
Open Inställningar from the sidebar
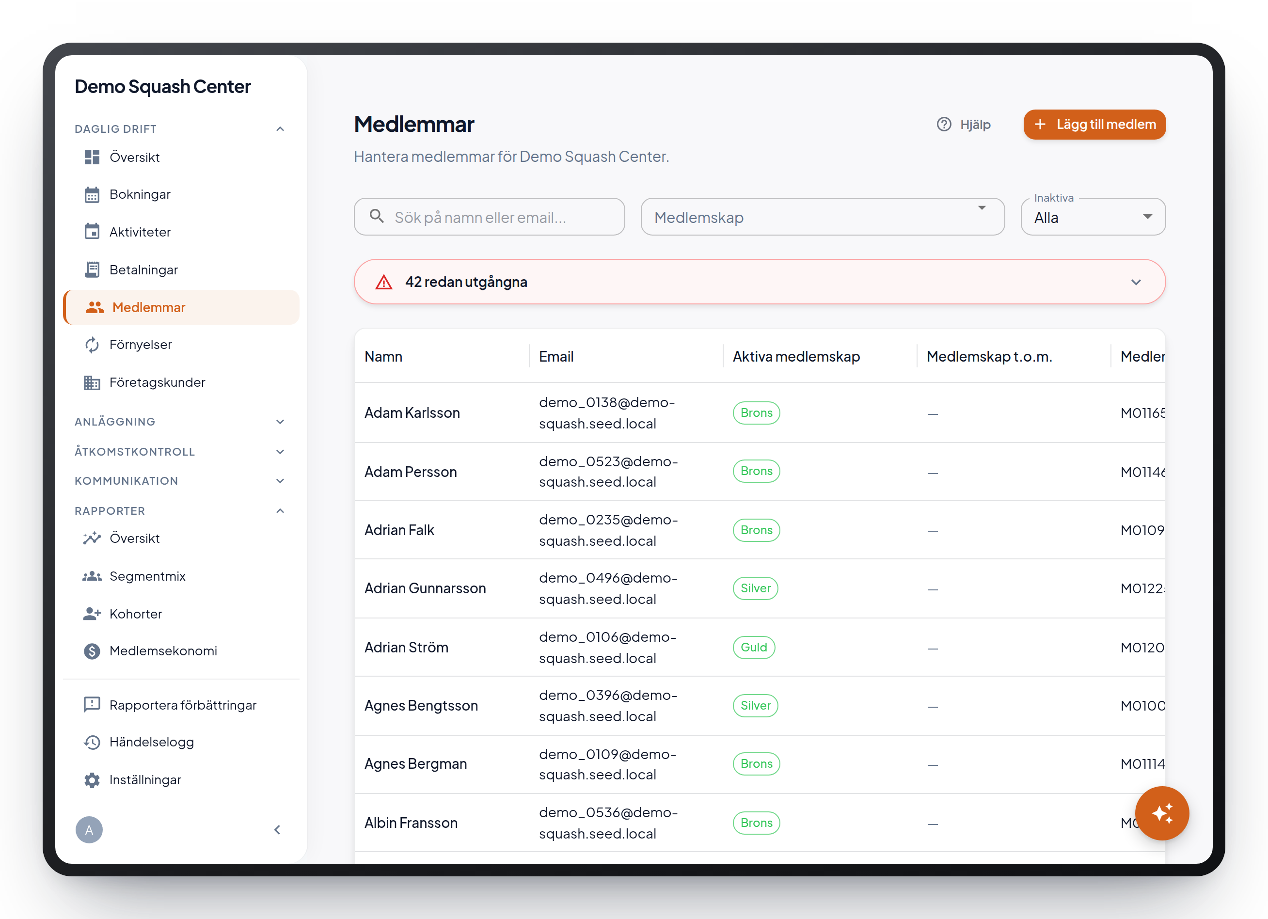[x=181, y=780]
